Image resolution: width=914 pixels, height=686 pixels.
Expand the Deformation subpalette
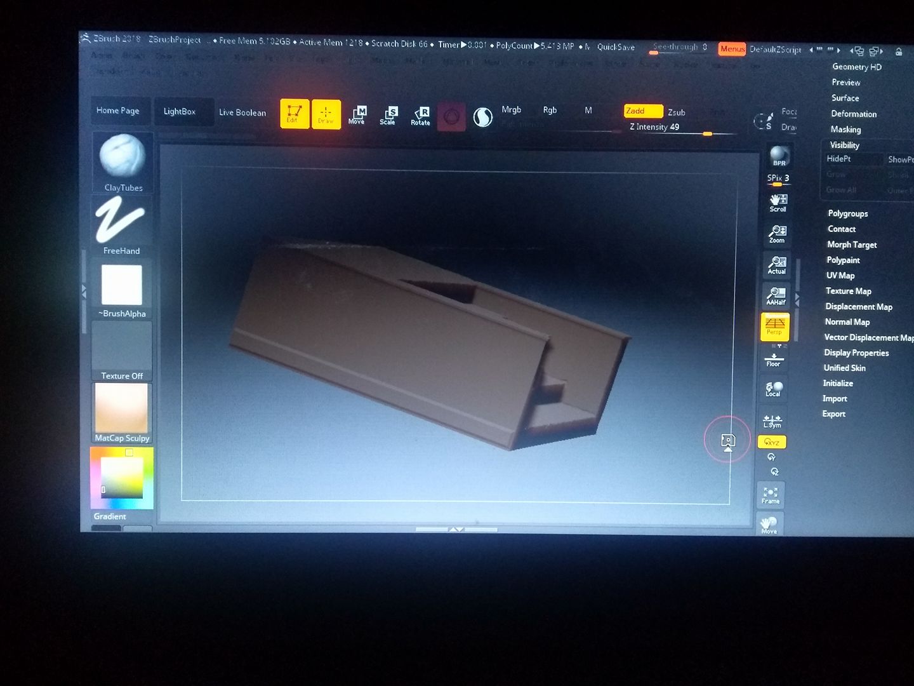(854, 114)
